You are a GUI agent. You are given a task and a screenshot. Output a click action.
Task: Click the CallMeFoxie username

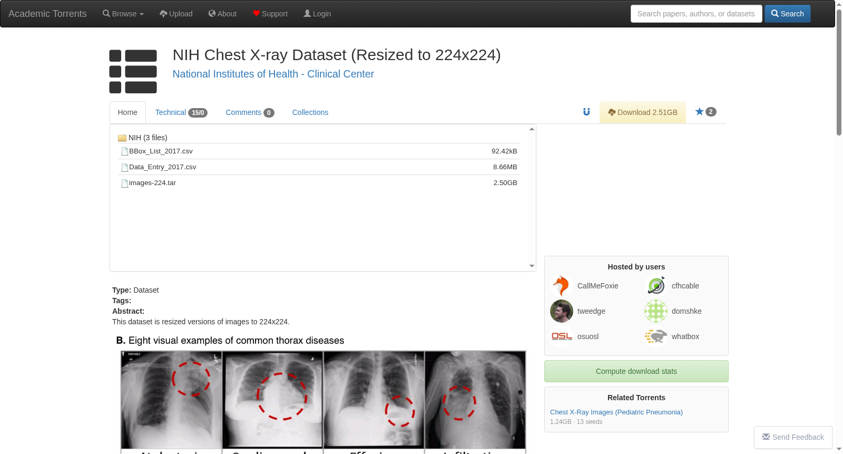tap(598, 286)
